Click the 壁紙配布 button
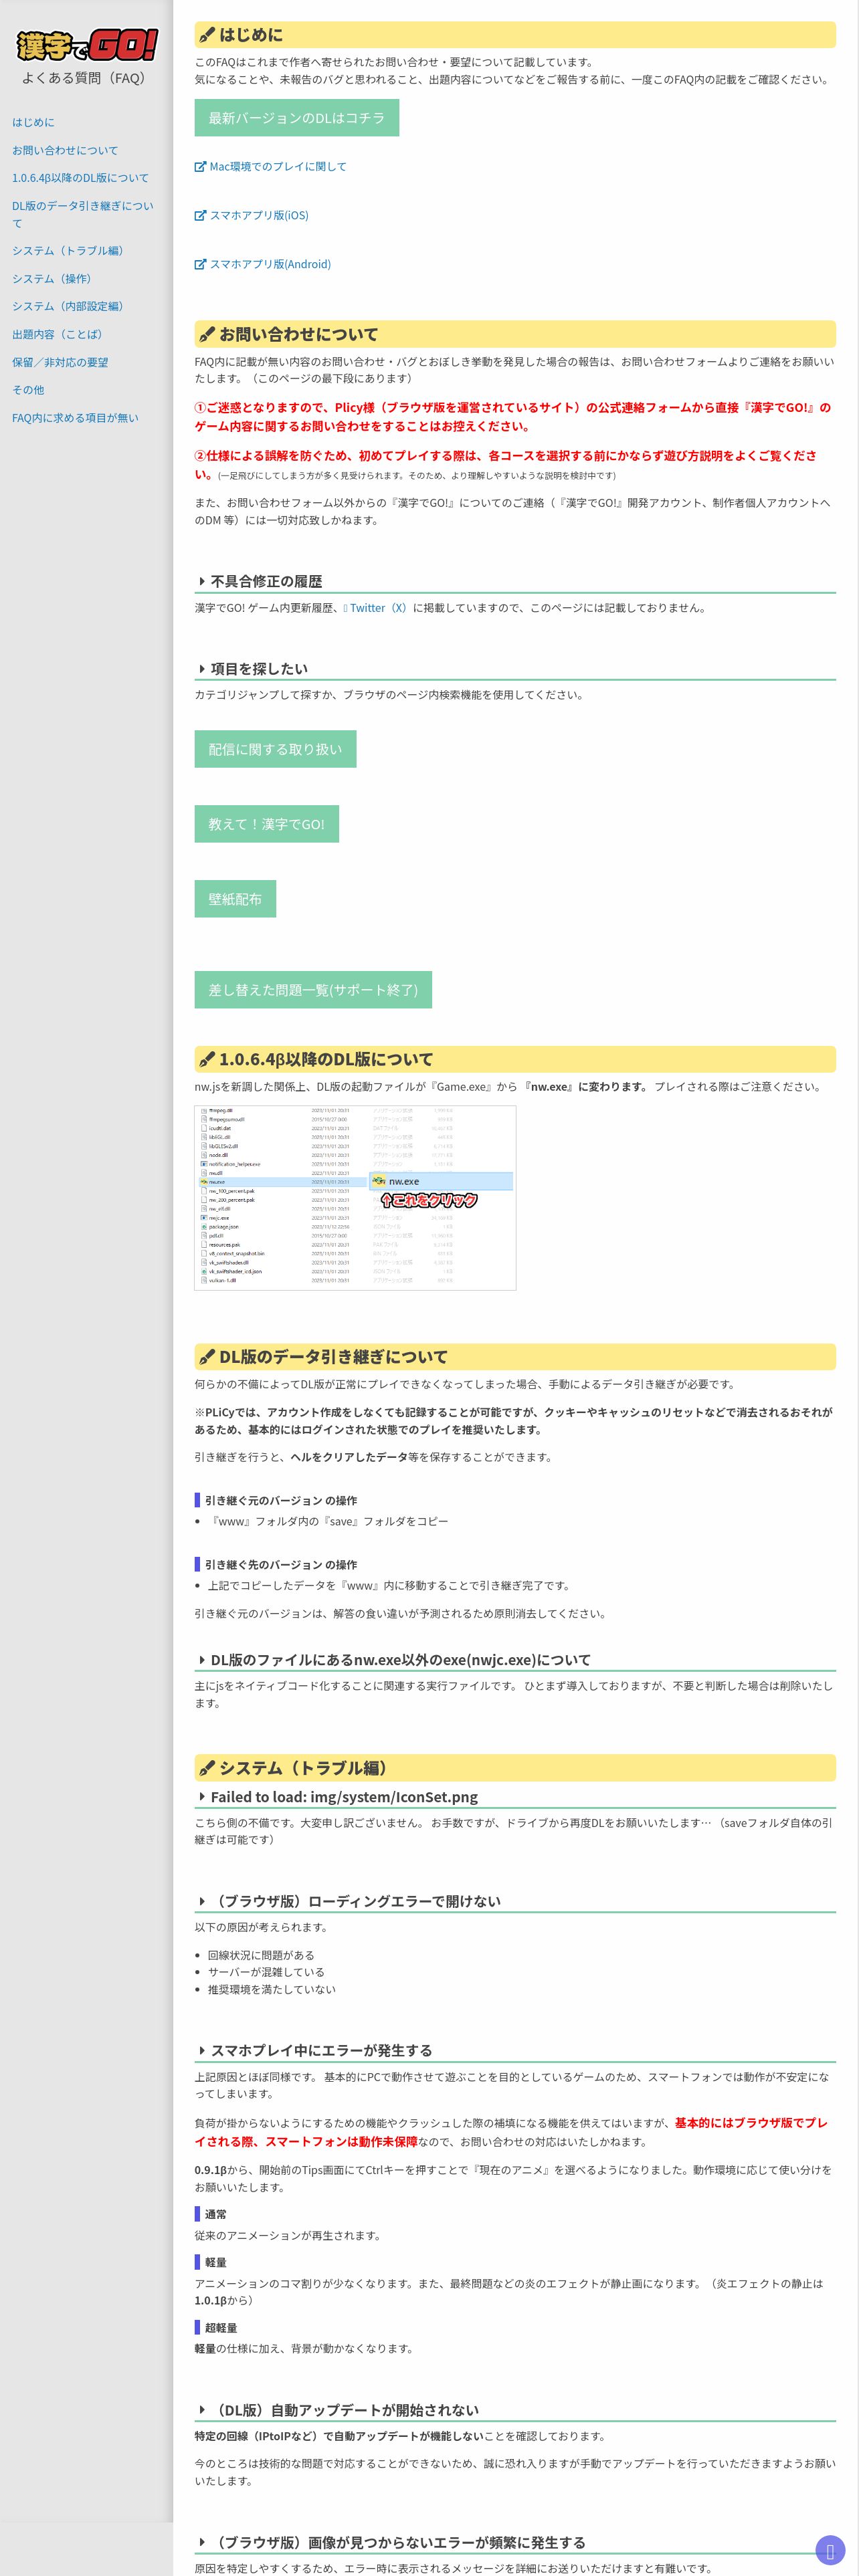 [x=235, y=899]
